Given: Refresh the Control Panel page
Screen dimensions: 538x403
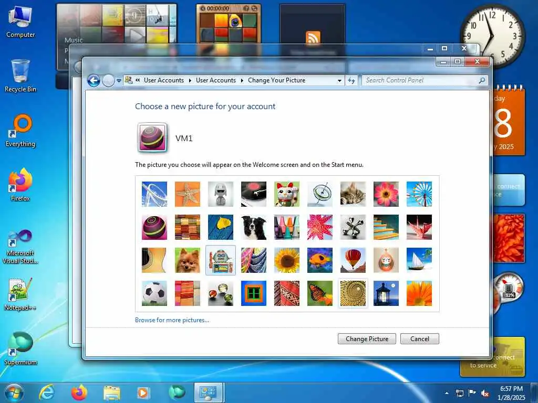Looking at the screenshot, I should pyautogui.click(x=351, y=81).
